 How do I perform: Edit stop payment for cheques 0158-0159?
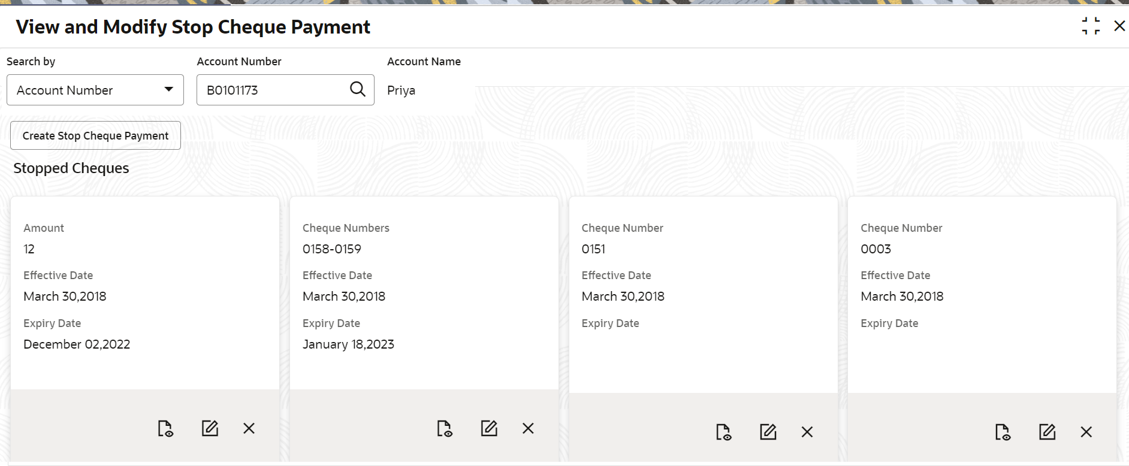489,429
